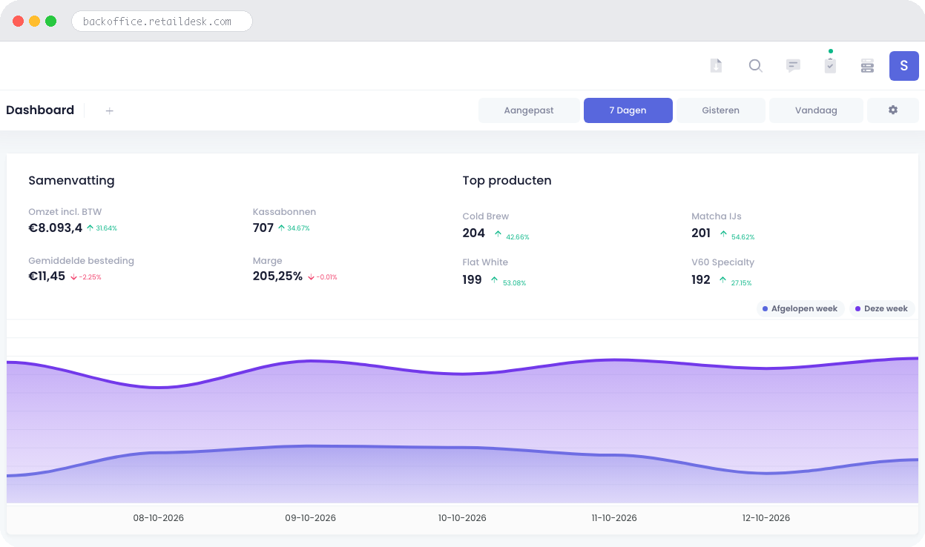Close window with red traffic light

[x=19, y=21]
